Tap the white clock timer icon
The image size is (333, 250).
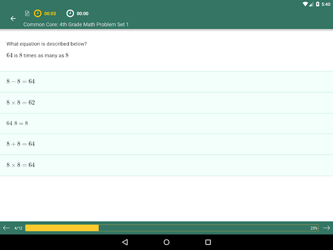tap(70, 13)
